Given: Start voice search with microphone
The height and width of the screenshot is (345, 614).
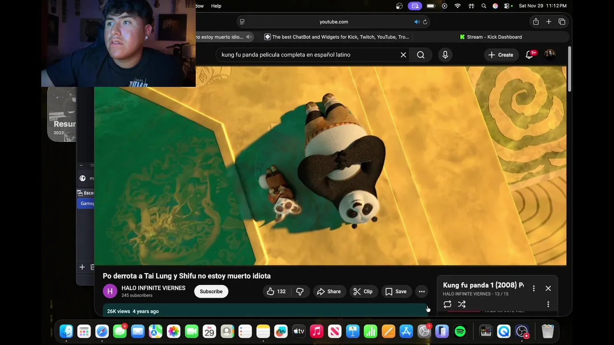Looking at the screenshot, I should (x=445, y=55).
